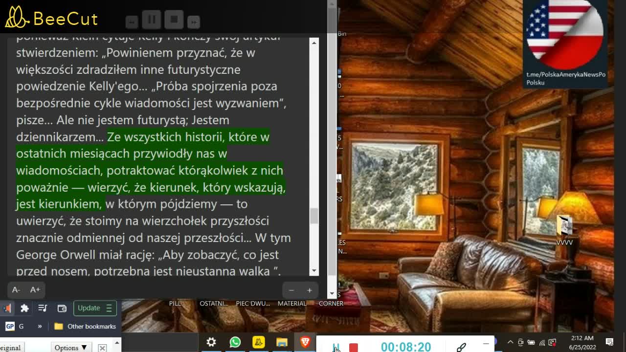This screenshot has width=626, height=352.
Task: Click the screen recorder tray icon
Action: tap(553, 342)
